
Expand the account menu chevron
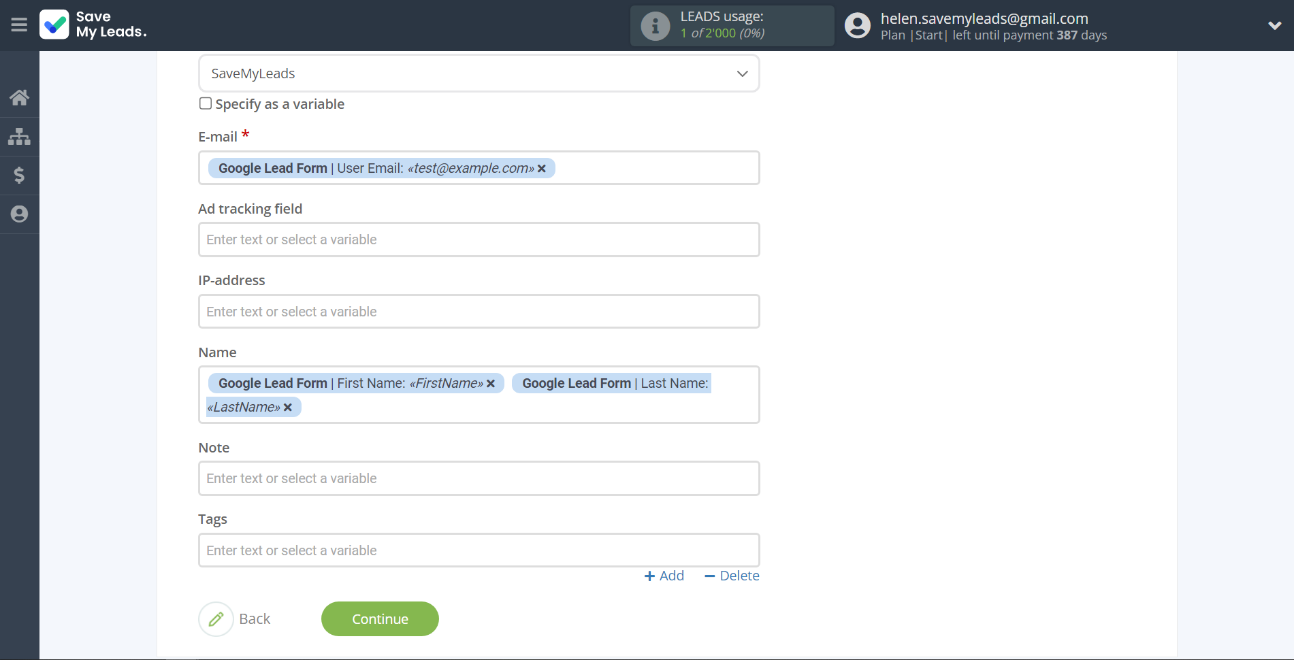(1274, 26)
